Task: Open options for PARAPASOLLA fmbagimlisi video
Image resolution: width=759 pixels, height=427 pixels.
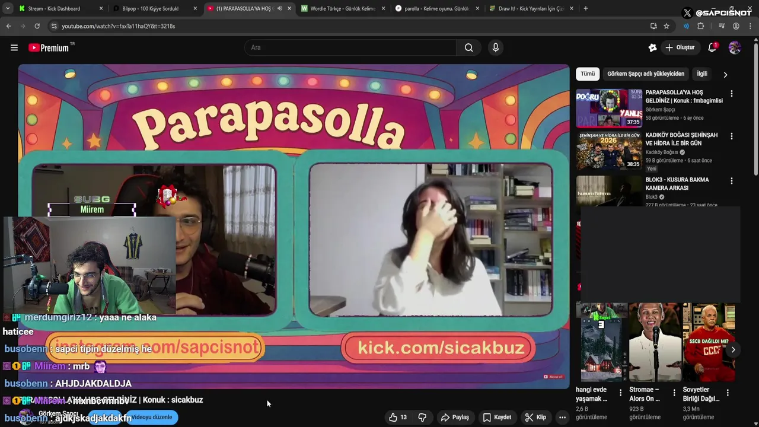Action: coord(731,94)
